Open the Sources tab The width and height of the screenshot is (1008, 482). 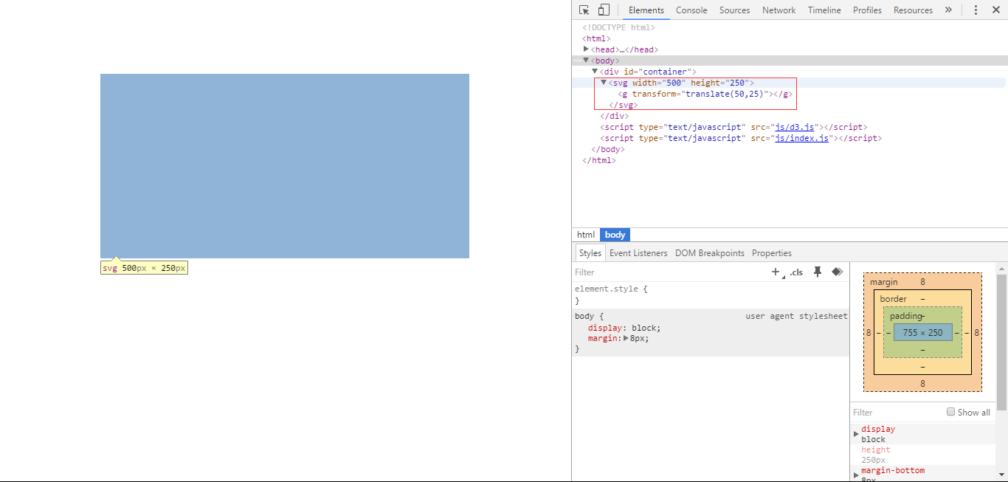tap(734, 10)
